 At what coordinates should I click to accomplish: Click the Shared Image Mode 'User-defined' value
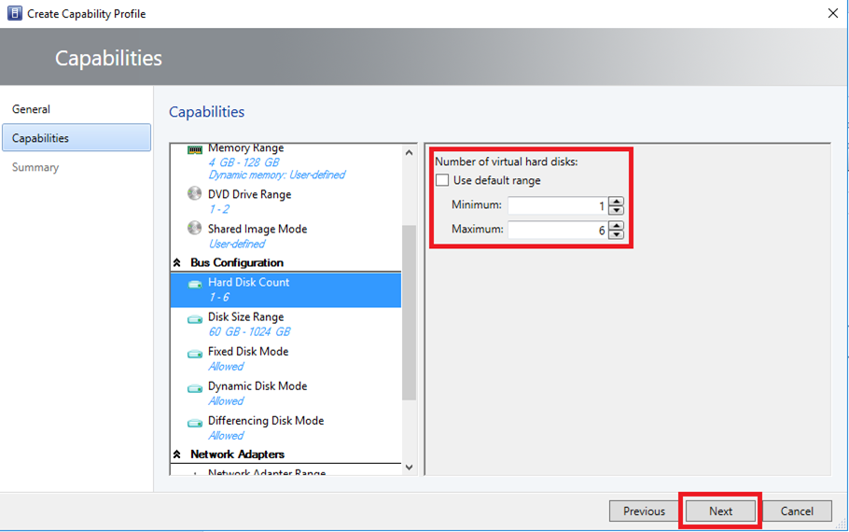(x=237, y=244)
